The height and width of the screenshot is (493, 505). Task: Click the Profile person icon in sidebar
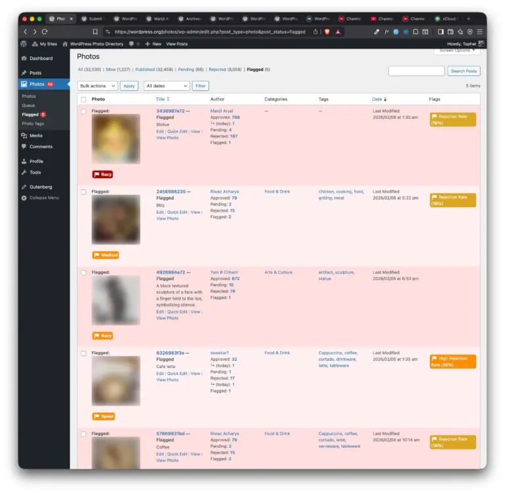click(x=24, y=161)
